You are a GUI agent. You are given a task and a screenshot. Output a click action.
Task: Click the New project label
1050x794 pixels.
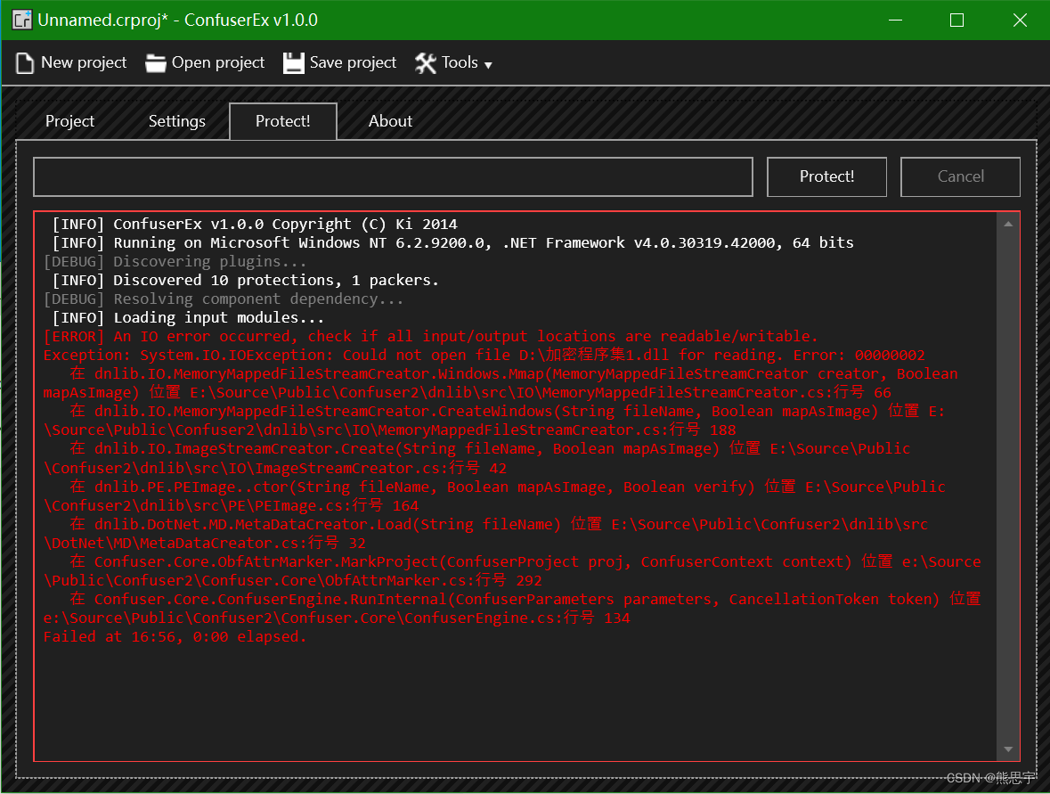click(84, 62)
